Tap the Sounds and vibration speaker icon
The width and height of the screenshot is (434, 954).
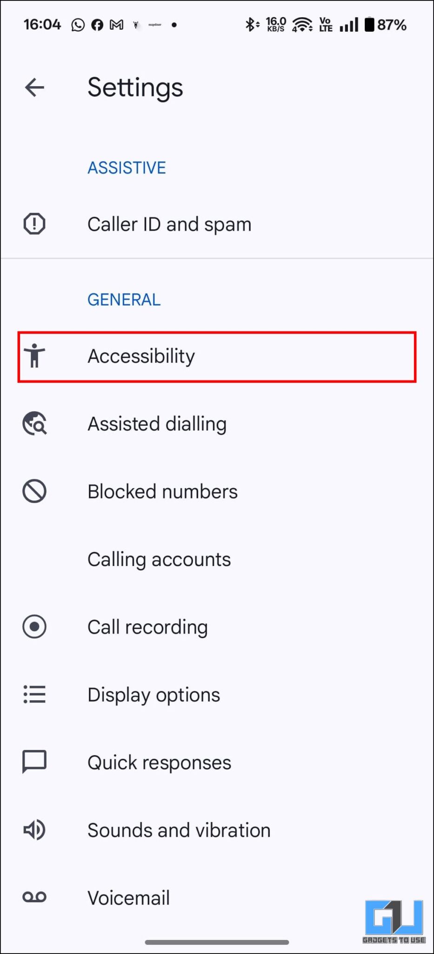(x=34, y=830)
